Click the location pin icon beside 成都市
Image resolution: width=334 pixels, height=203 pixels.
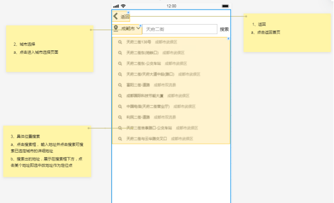[116, 28]
